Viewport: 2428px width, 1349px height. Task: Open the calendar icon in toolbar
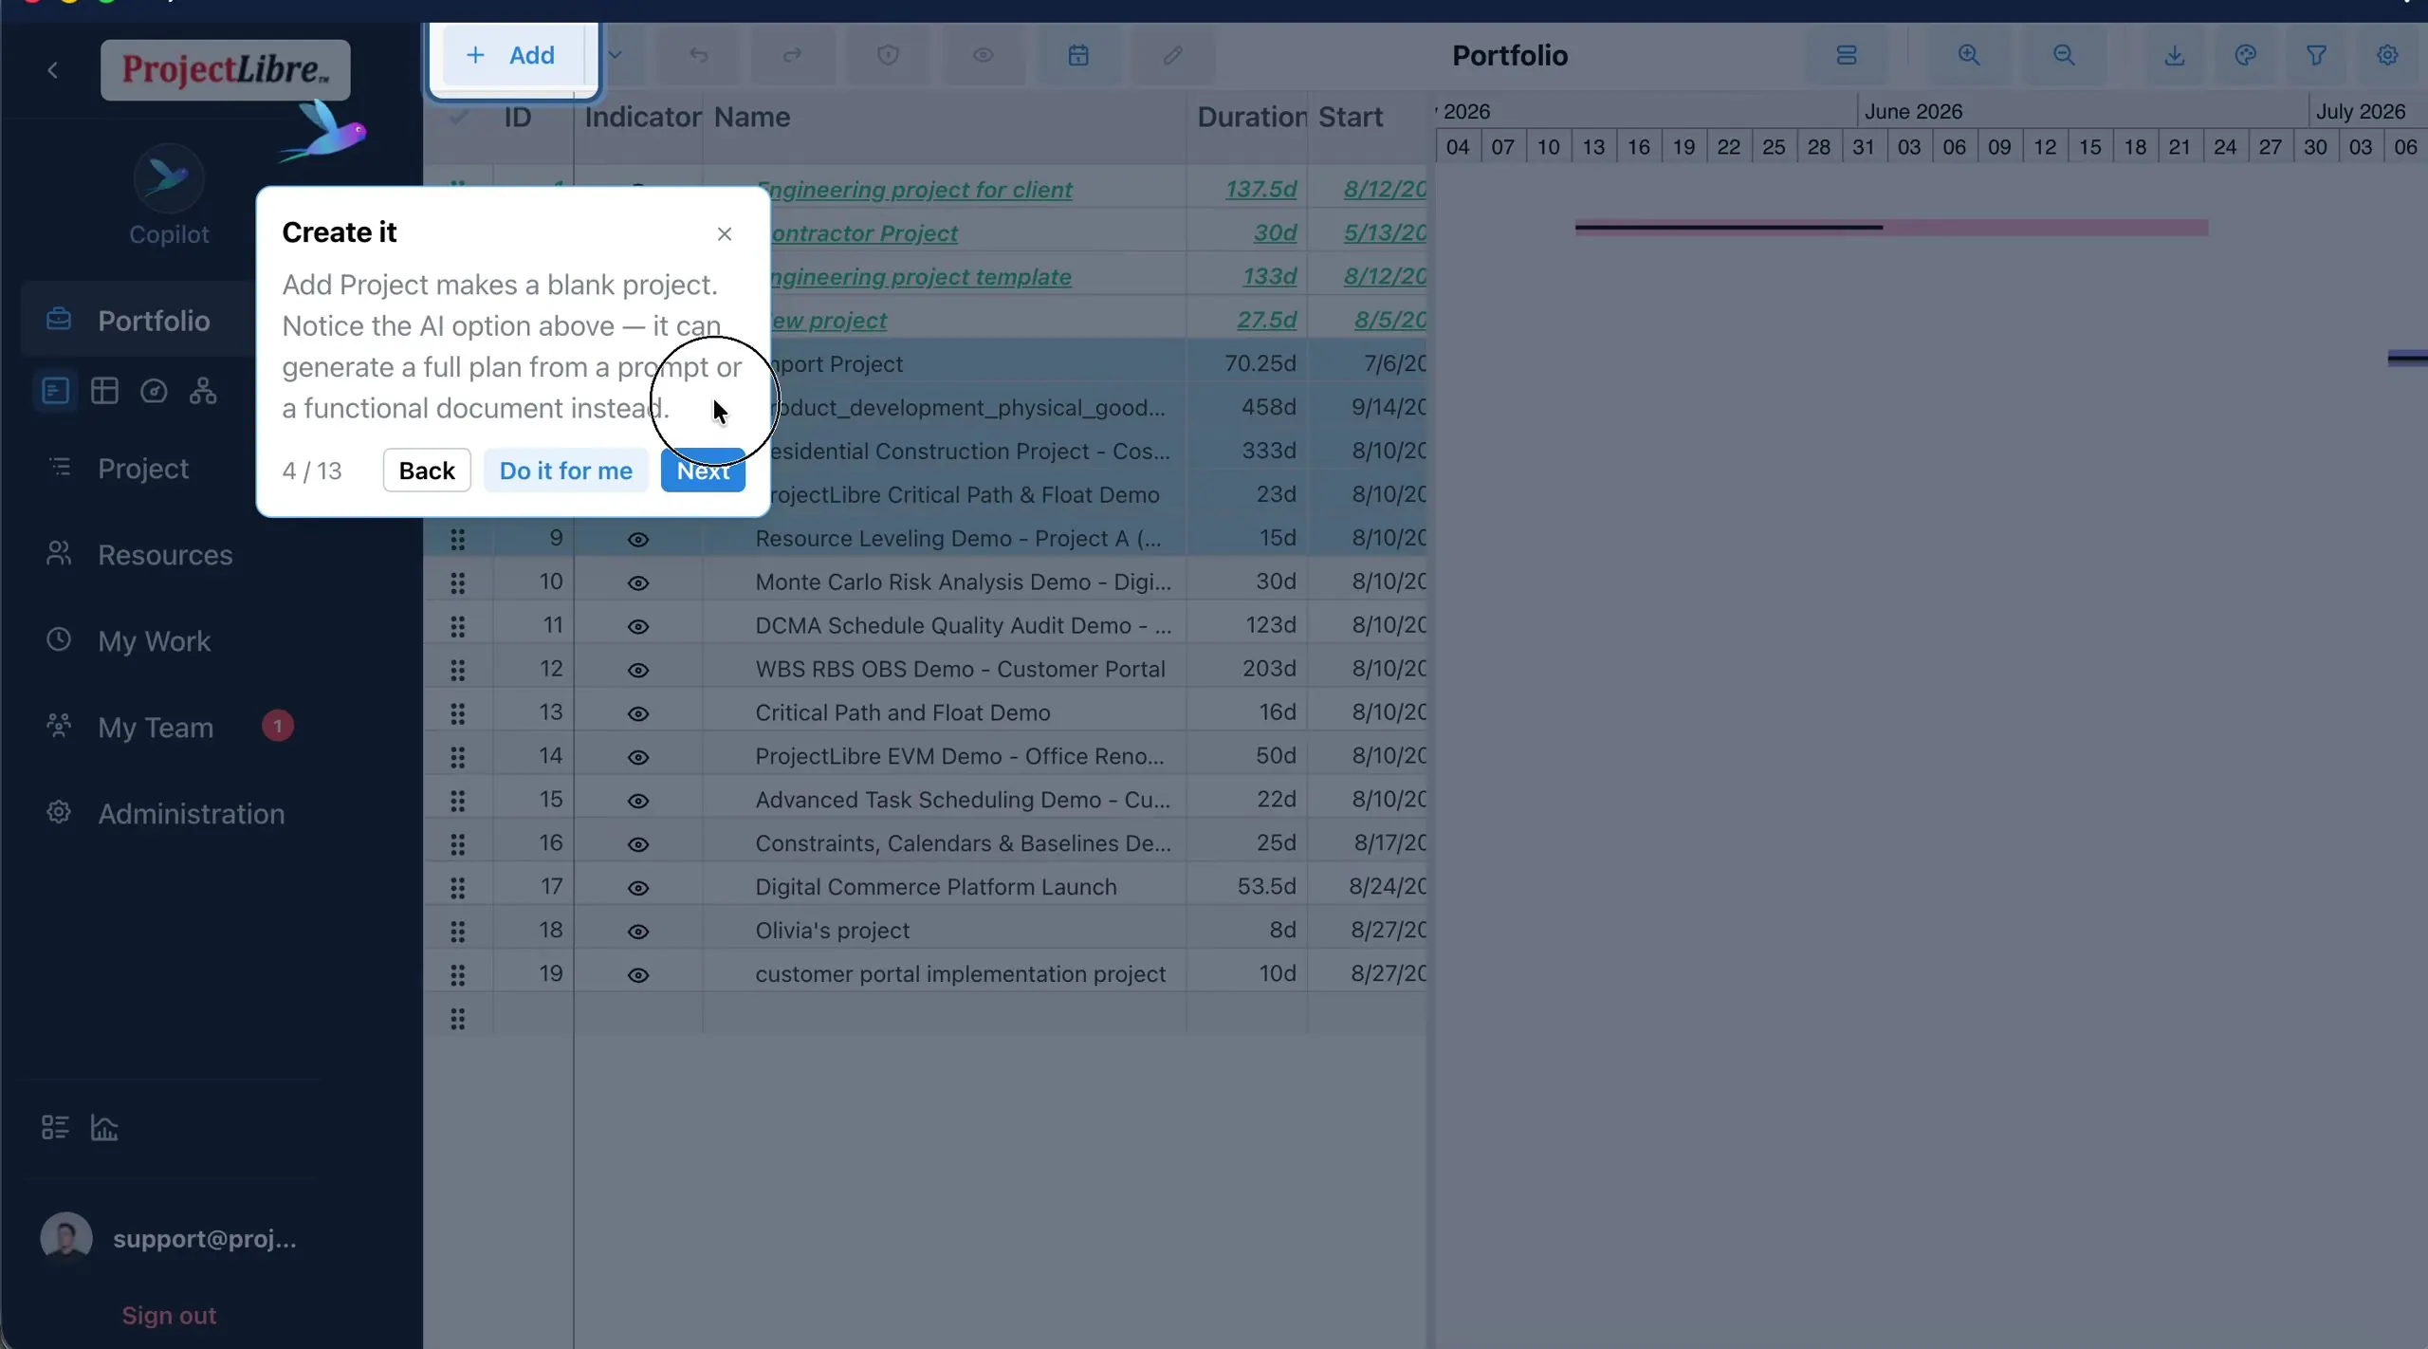click(1078, 55)
